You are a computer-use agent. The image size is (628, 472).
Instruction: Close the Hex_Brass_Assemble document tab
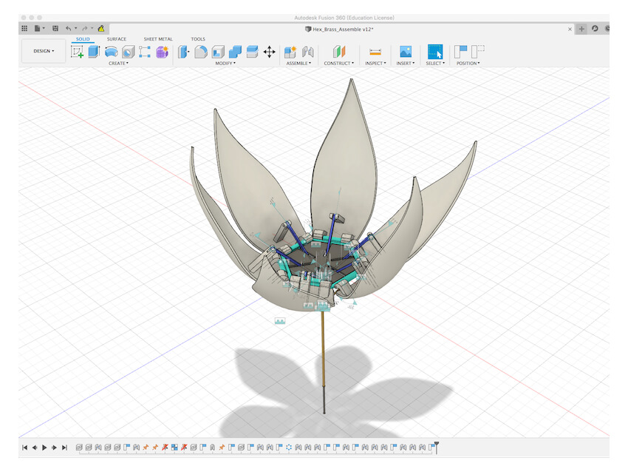coord(569,29)
